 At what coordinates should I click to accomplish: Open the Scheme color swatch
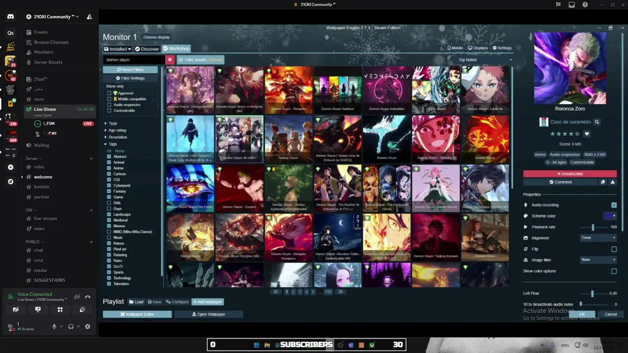click(610, 216)
